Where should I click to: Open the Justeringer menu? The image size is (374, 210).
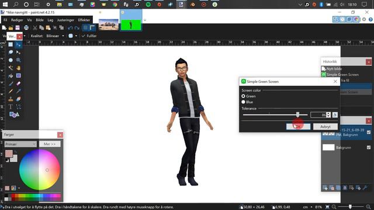[x=65, y=20]
